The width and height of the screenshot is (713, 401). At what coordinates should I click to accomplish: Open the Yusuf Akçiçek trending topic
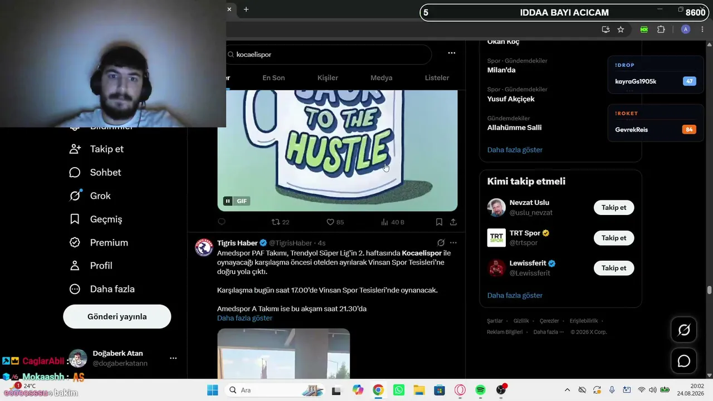(x=511, y=99)
